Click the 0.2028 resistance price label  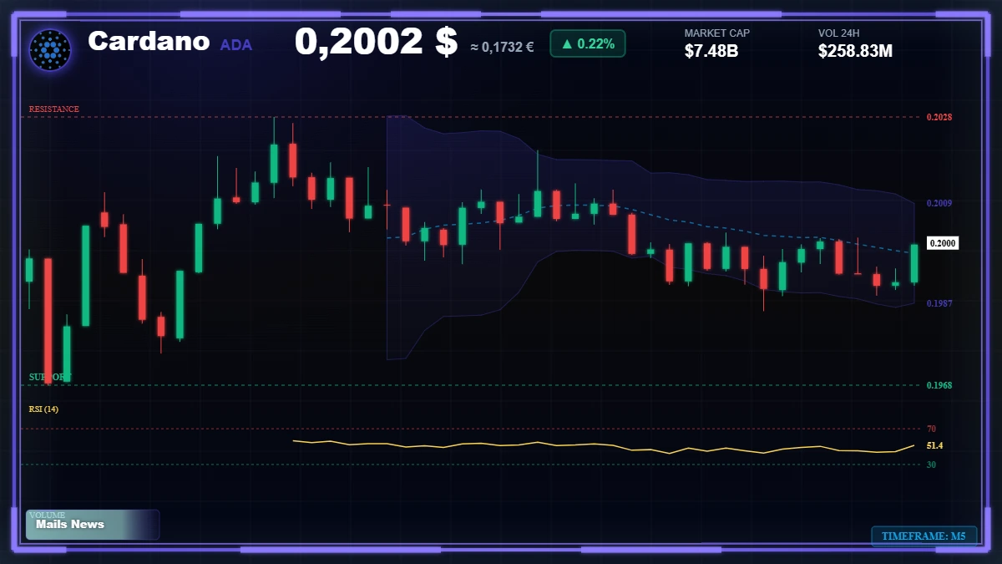tap(939, 117)
